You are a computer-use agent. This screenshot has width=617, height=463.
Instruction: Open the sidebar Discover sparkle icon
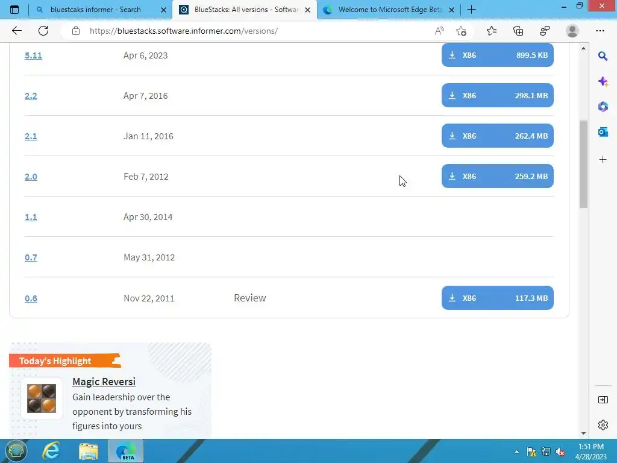[603, 81]
